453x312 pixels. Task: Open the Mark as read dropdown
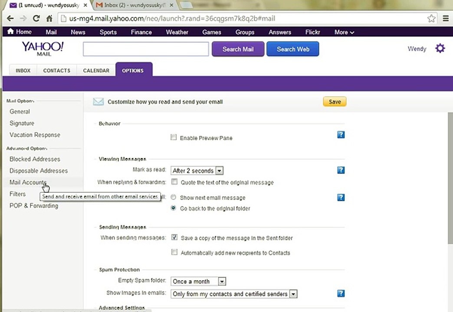pos(197,171)
